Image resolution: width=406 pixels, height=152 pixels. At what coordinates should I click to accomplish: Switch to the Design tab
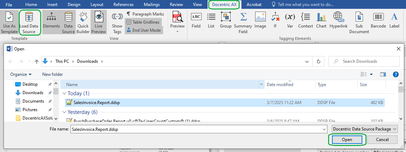[x=74, y=4]
